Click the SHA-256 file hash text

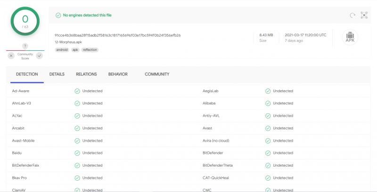point(117,35)
